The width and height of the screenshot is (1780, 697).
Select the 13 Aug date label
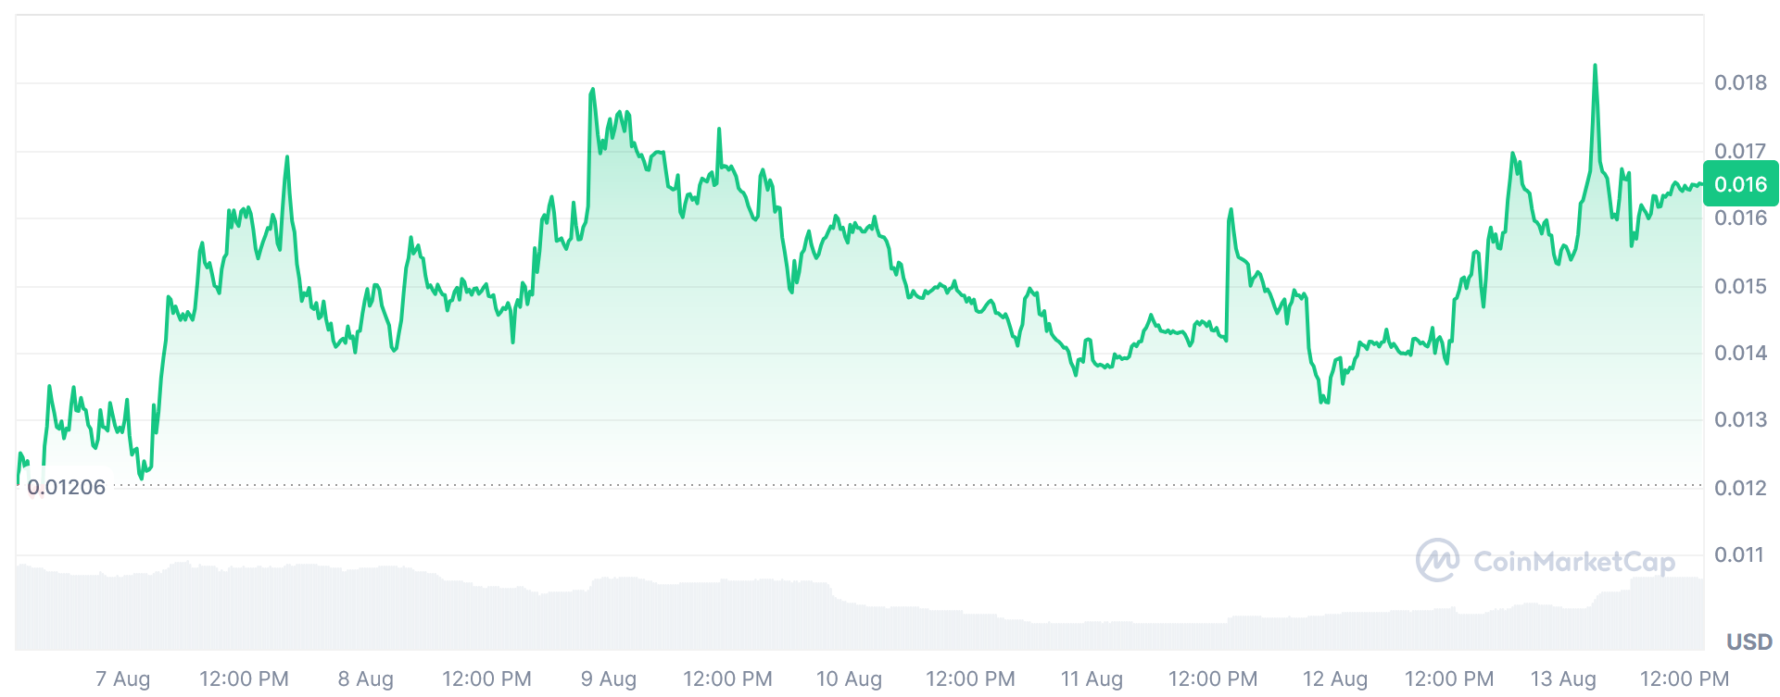coord(1562,678)
